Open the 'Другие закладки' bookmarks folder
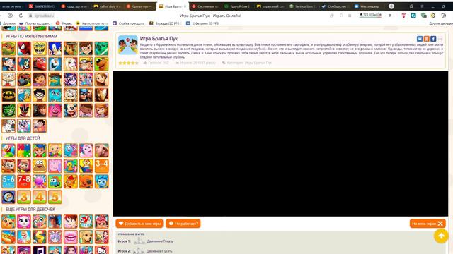Image resolution: width=453 pixels, height=254 pixels. [441, 23]
